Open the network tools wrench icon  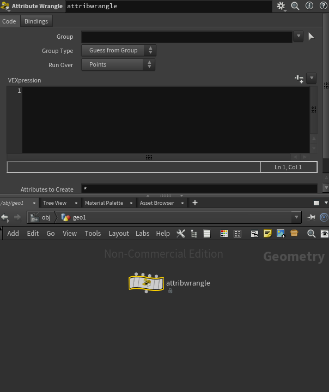point(181,234)
